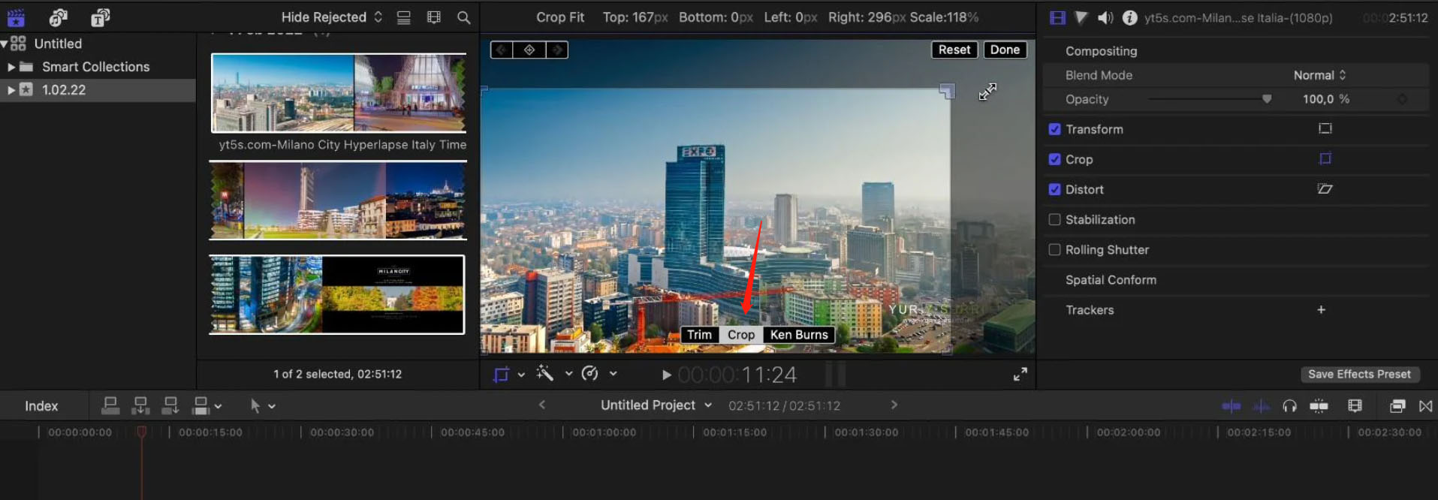
Task: Open the Blend Mode Normal dropdown
Action: coord(1319,75)
